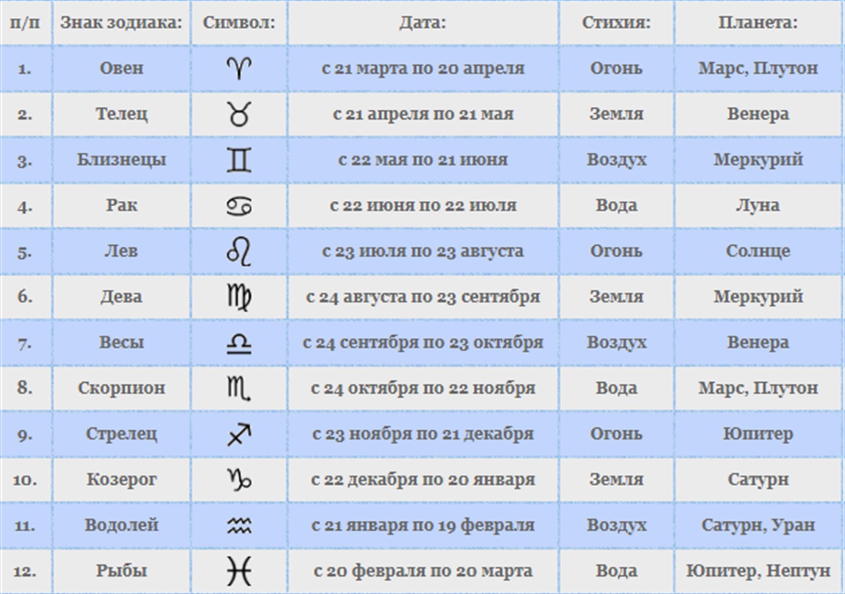Click the Cancer crab symbol
Viewport: 845px width, 594px height.
click(x=239, y=206)
